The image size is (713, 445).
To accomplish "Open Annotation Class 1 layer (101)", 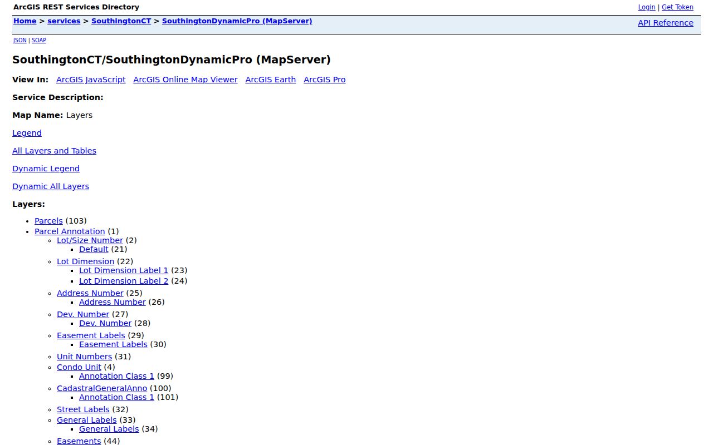I will pyautogui.click(x=116, y=397).
